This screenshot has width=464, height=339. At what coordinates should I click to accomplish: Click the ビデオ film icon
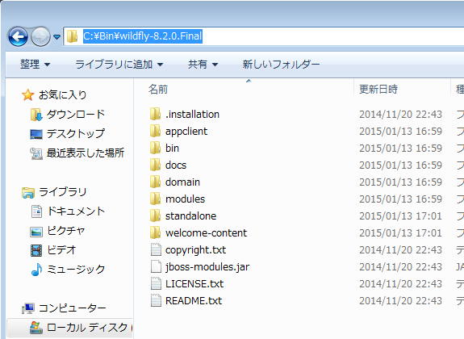tap(36, 250)
